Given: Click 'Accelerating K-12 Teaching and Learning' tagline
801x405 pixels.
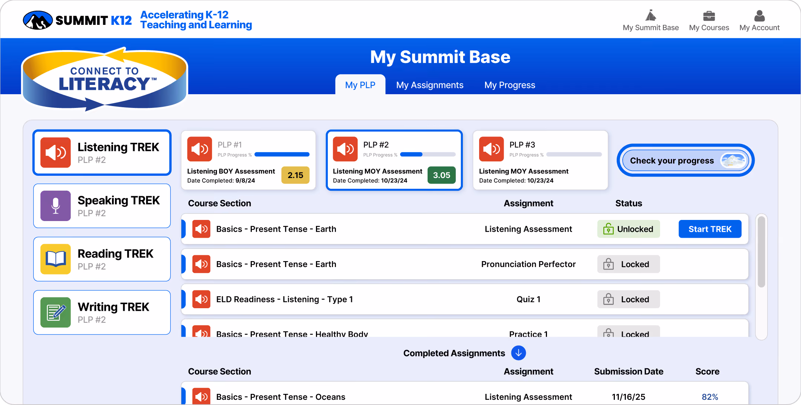Looking at the screenshot, I should 196,20.
